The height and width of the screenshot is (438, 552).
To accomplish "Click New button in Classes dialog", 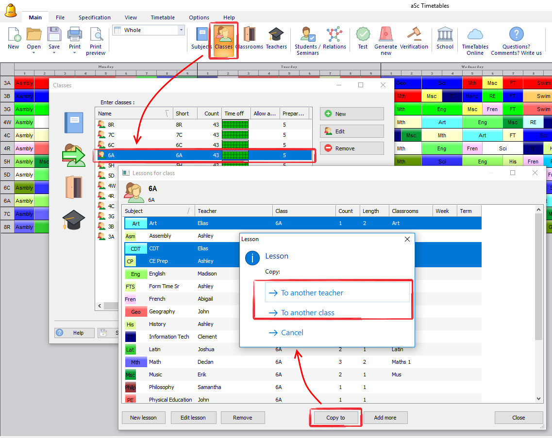I will click(351, 114).
